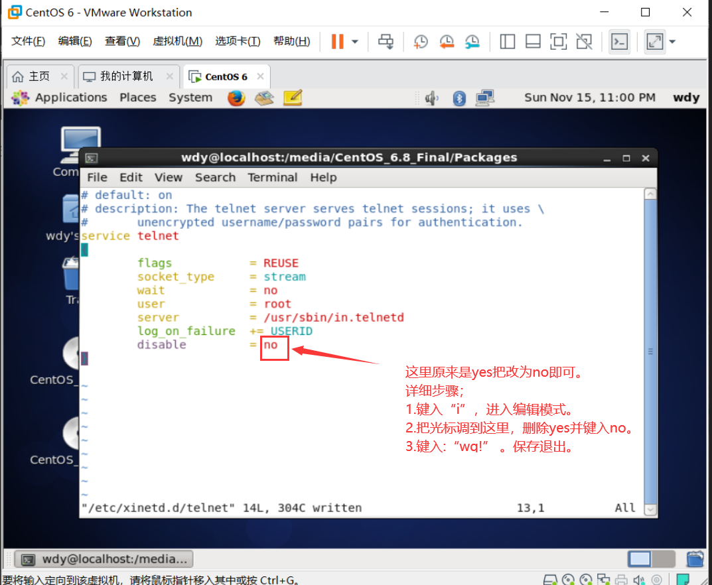Click the terminal scrollbar down arrow
The height and width of the screenshot is (585, 712).
pyautogui.click(x=650, y=509)
